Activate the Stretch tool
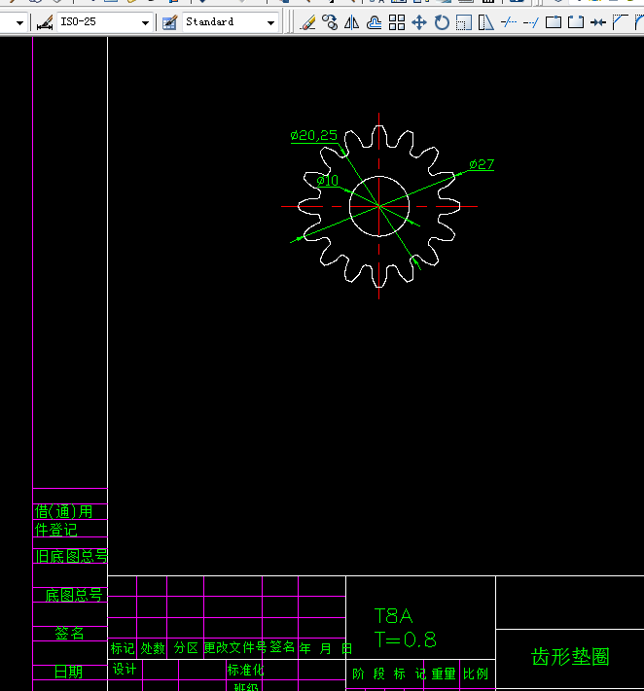This screenshot has width=644, height=691. [x=485, y=22]
